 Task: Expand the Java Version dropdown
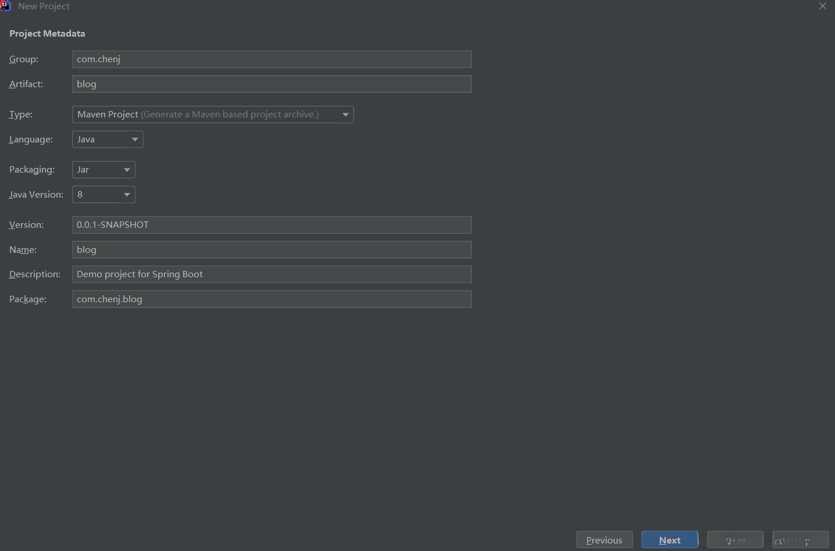coord(103,195)
